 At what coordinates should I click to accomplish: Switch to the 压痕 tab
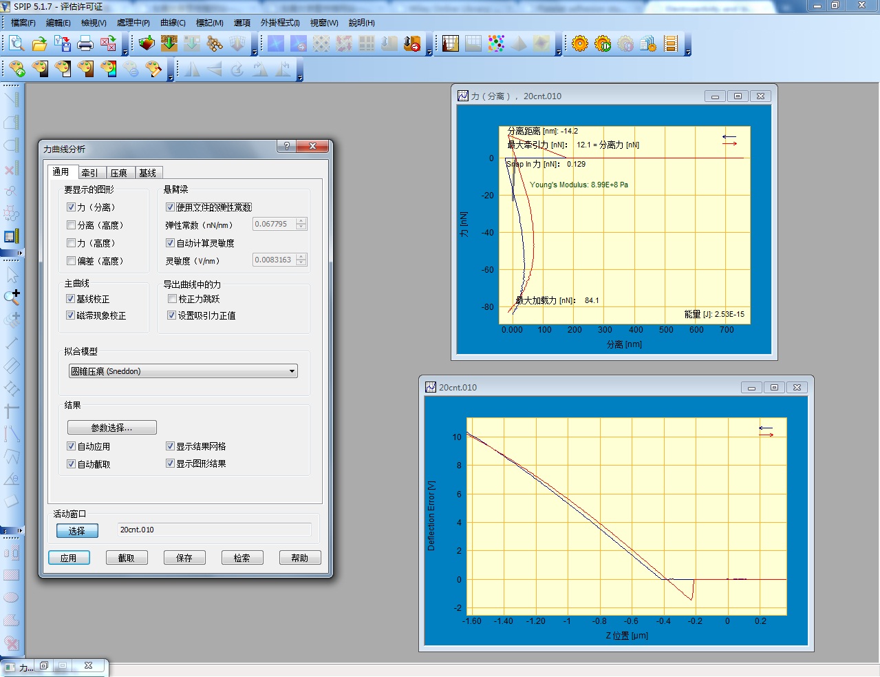tap(118, 173)
